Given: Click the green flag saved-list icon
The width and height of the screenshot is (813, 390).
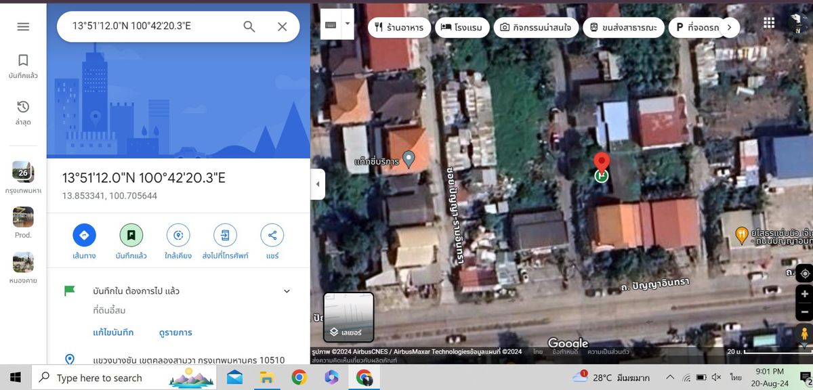Looking at the screenshot, I should (69, 291).
